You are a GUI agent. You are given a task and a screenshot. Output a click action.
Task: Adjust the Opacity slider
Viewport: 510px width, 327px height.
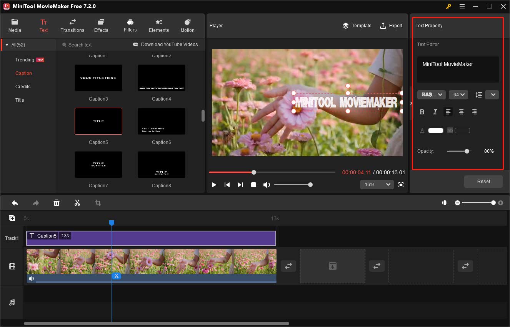tap(459, 151)
